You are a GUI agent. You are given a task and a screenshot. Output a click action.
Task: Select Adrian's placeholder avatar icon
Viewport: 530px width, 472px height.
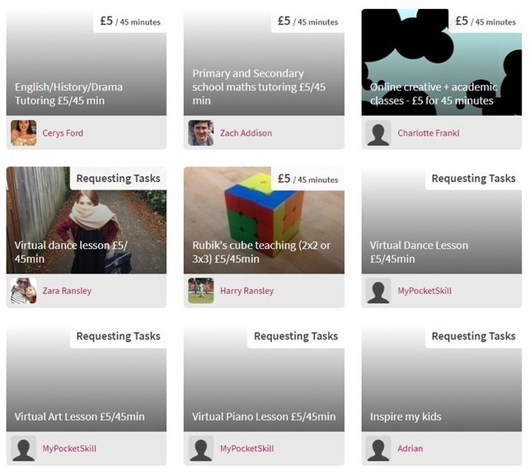pyautogui.click(x=378, y=448)
